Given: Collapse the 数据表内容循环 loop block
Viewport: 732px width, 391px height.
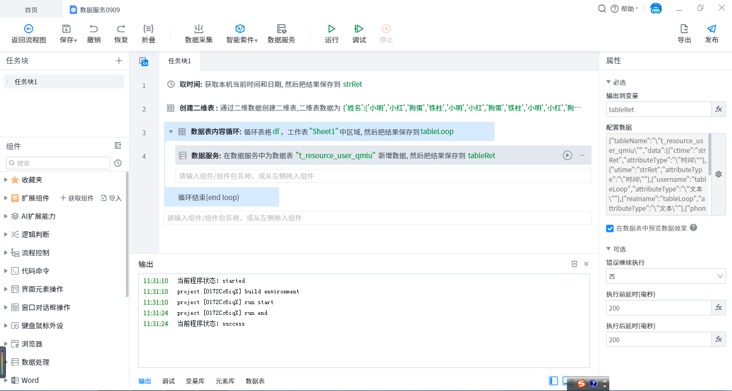Looking at the screenshot, I should pyautogui.click(x=171, y=131).
